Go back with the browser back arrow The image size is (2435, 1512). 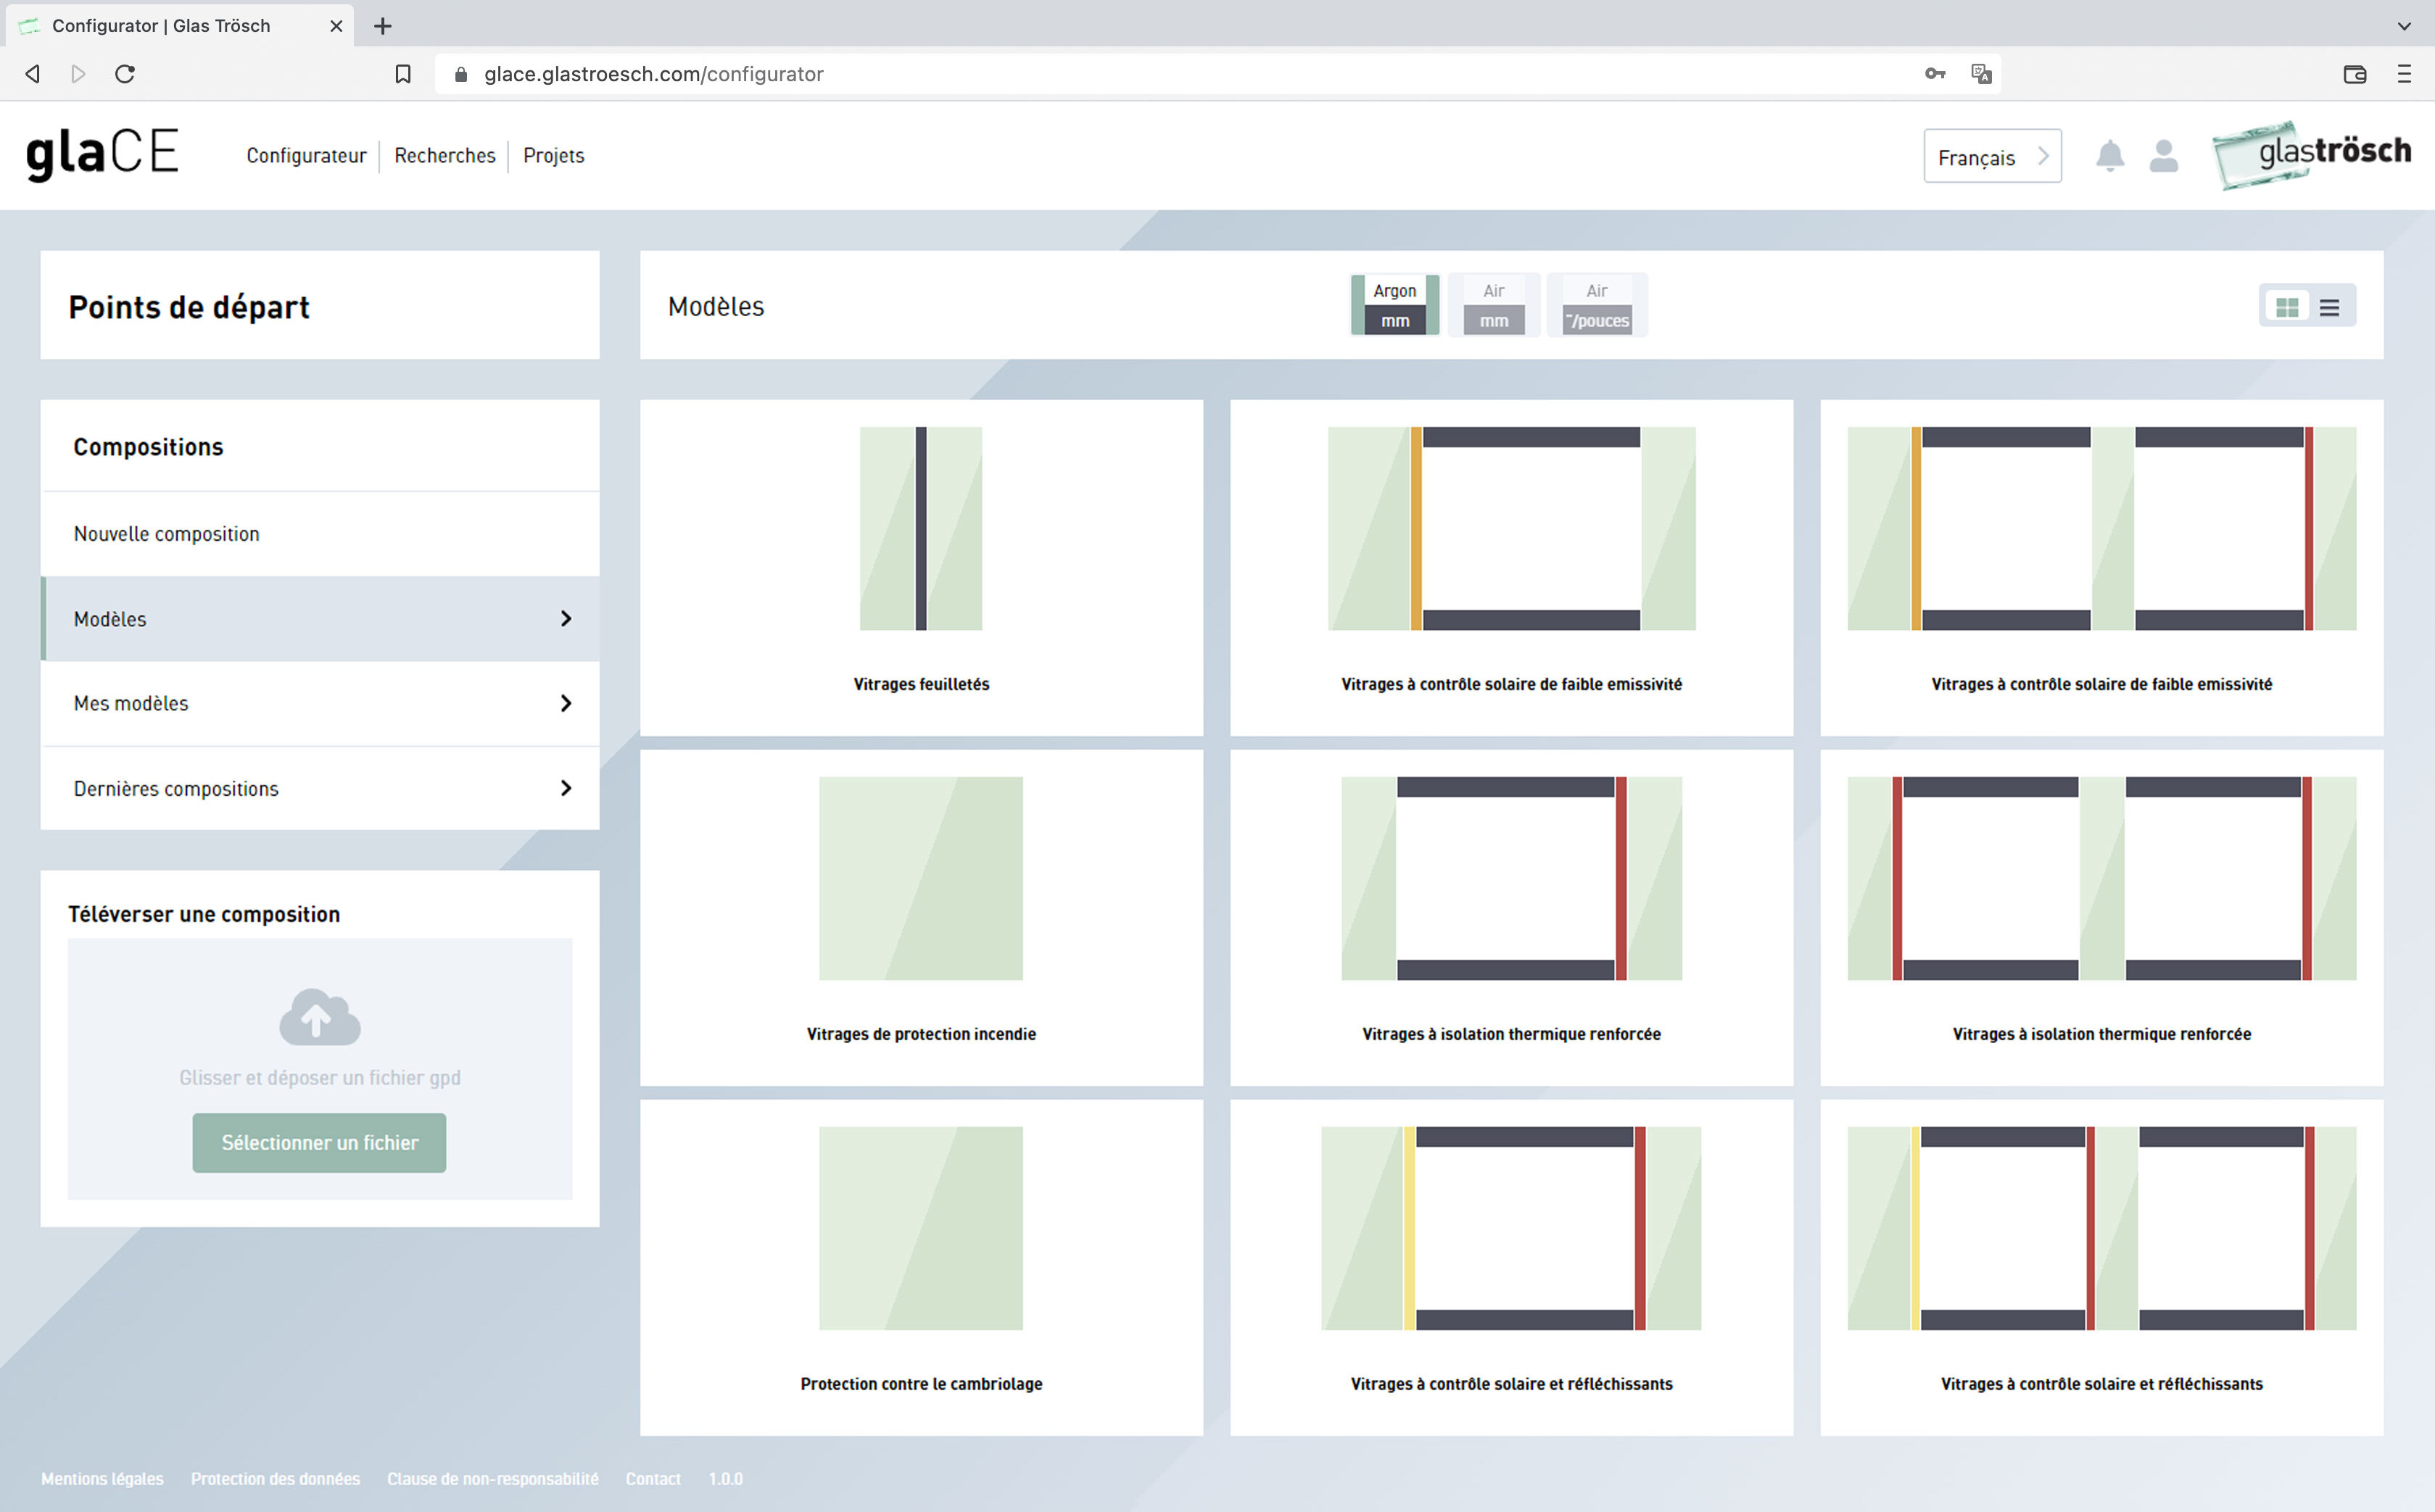33,74
